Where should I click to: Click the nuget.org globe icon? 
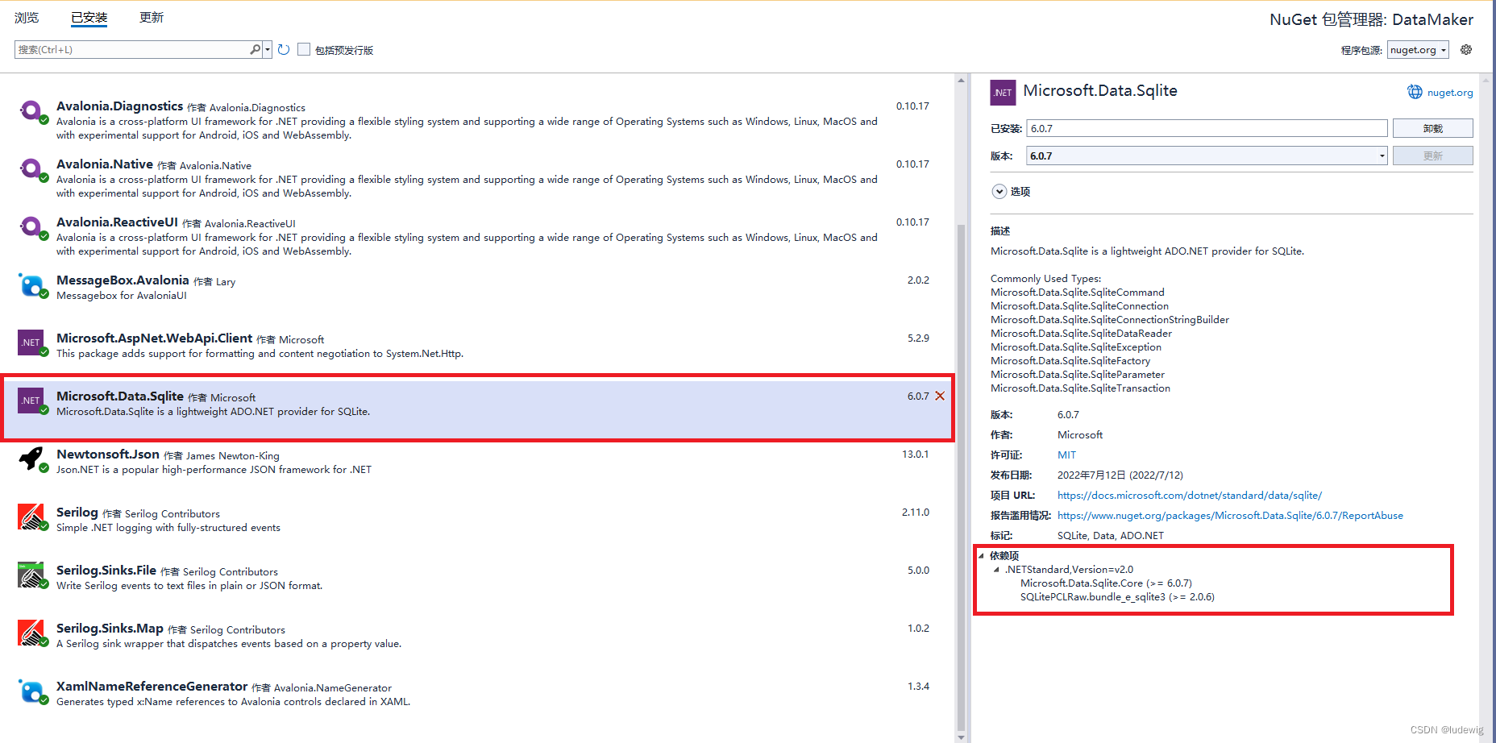1415,92
